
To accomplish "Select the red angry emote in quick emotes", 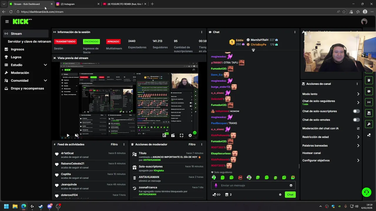I will 240,178.
